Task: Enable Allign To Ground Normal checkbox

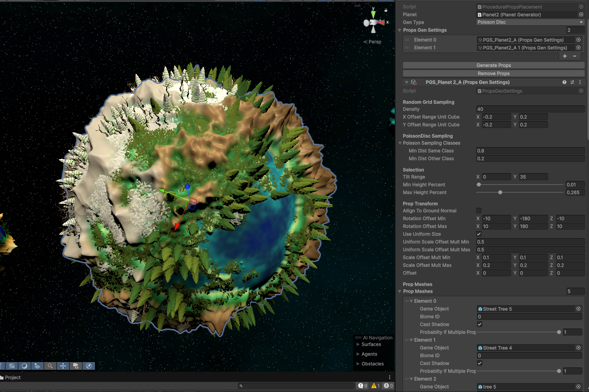Action: pyautogui.click(x=479, y=211)
